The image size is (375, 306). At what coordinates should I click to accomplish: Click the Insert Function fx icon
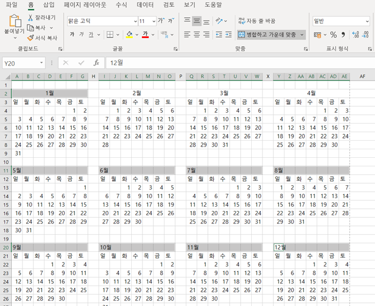point(96,63)
